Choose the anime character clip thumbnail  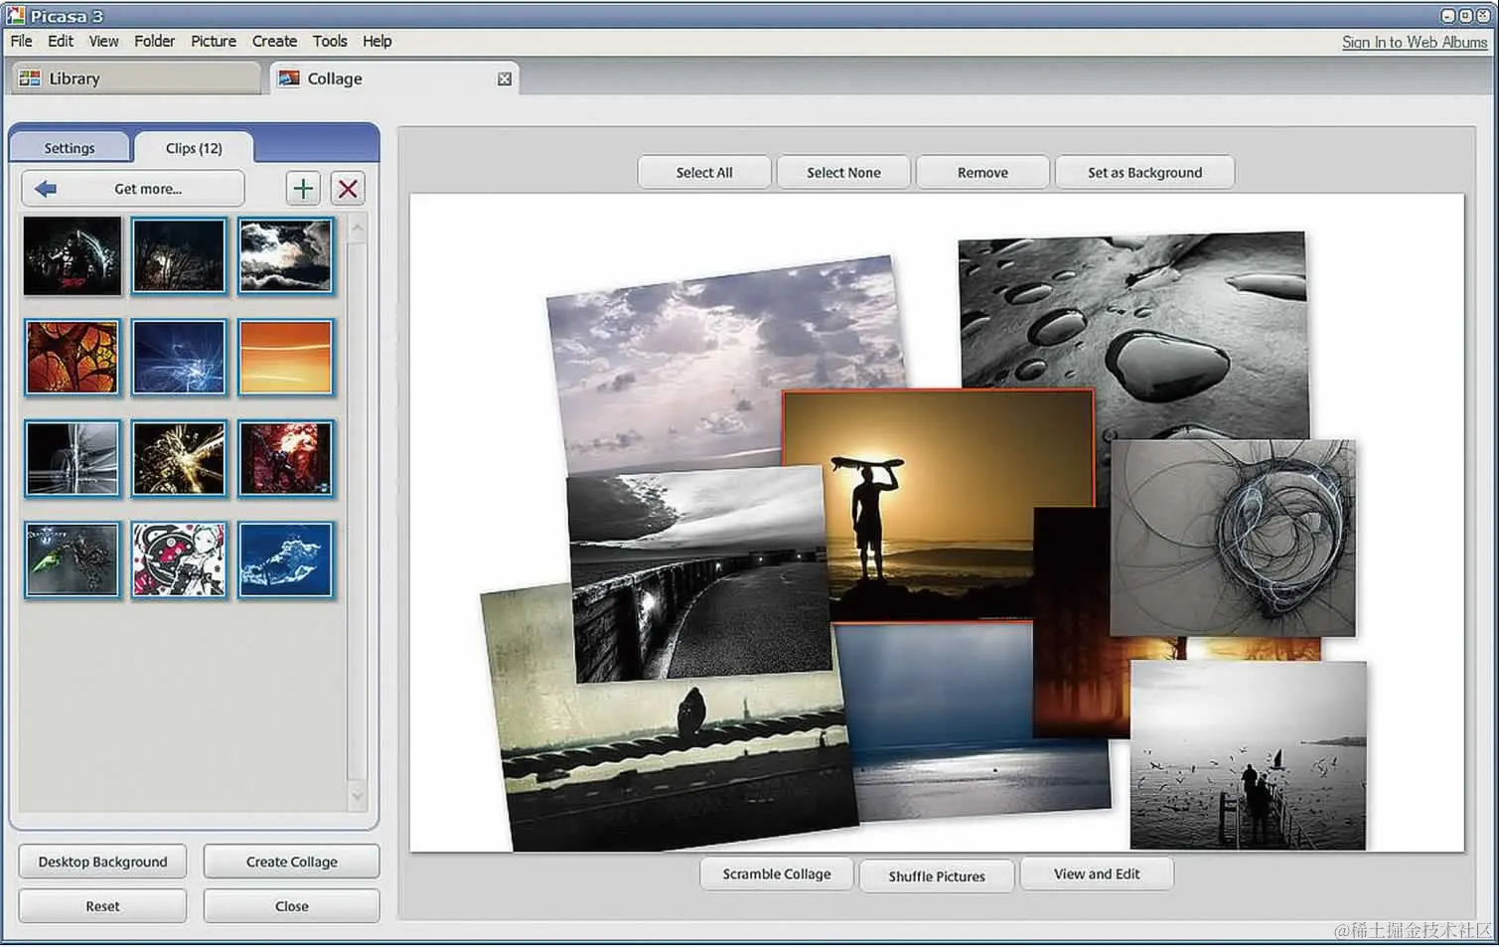179,559
